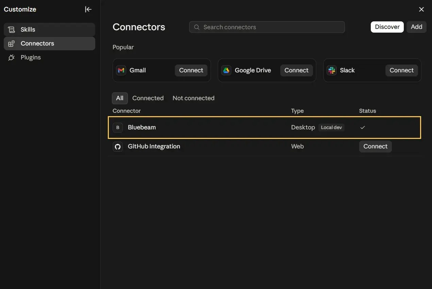Click the magnifier icon in the connector search box
Viewport: 432px width, 289px height.
[197, 27]
